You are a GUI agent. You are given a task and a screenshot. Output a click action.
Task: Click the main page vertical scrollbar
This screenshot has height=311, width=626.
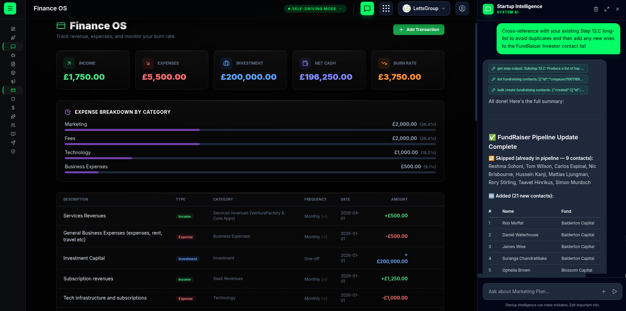(x=476, y=72)
